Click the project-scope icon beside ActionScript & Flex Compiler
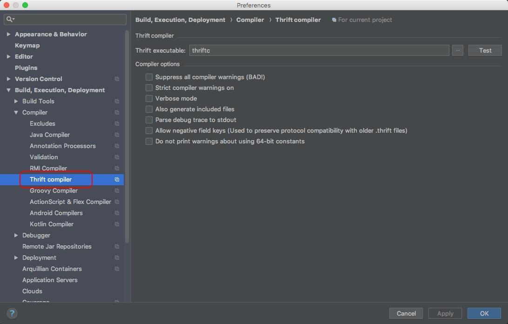This screenshot has height=324, width=508. (117, 202)
